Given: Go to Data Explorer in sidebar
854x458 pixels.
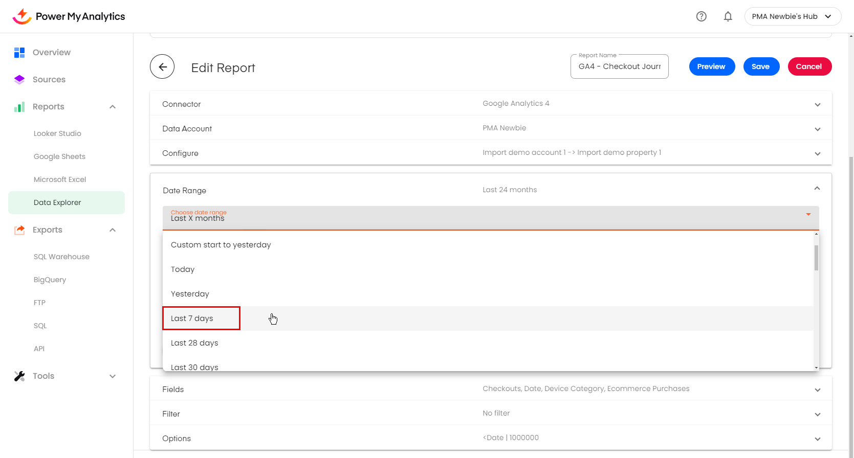Looking at the screenshot, I should point(57,202).
